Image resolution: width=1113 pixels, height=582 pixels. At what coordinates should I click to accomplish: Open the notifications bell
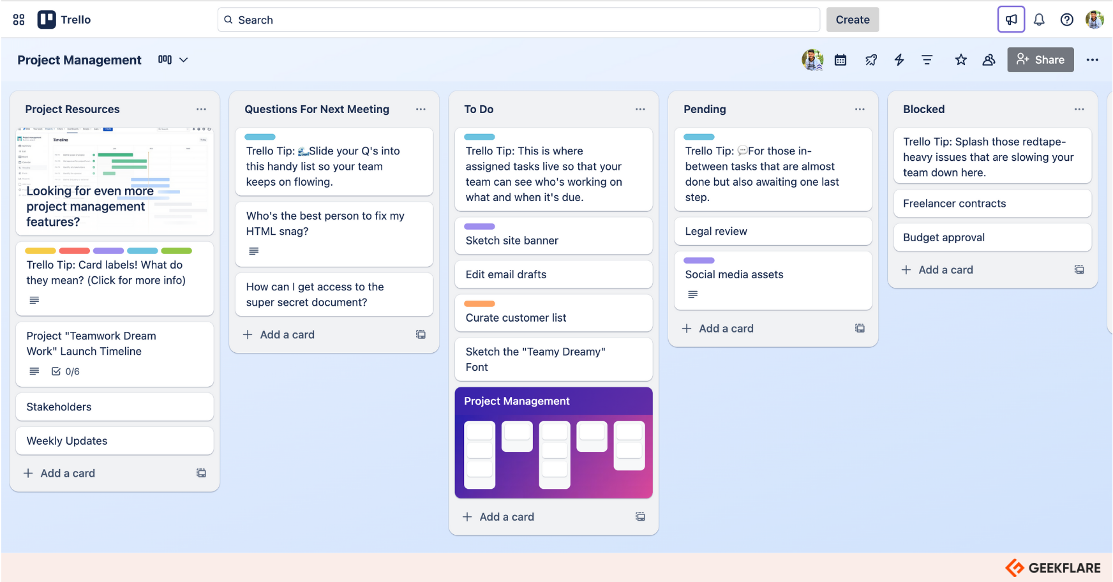pyautogui.click(x=1039, y=20)
